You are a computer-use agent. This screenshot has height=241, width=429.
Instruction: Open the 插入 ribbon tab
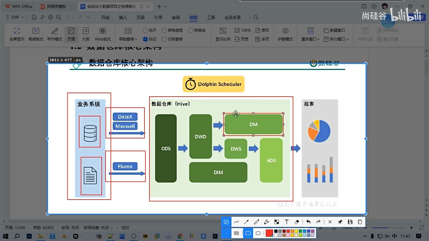123,18
